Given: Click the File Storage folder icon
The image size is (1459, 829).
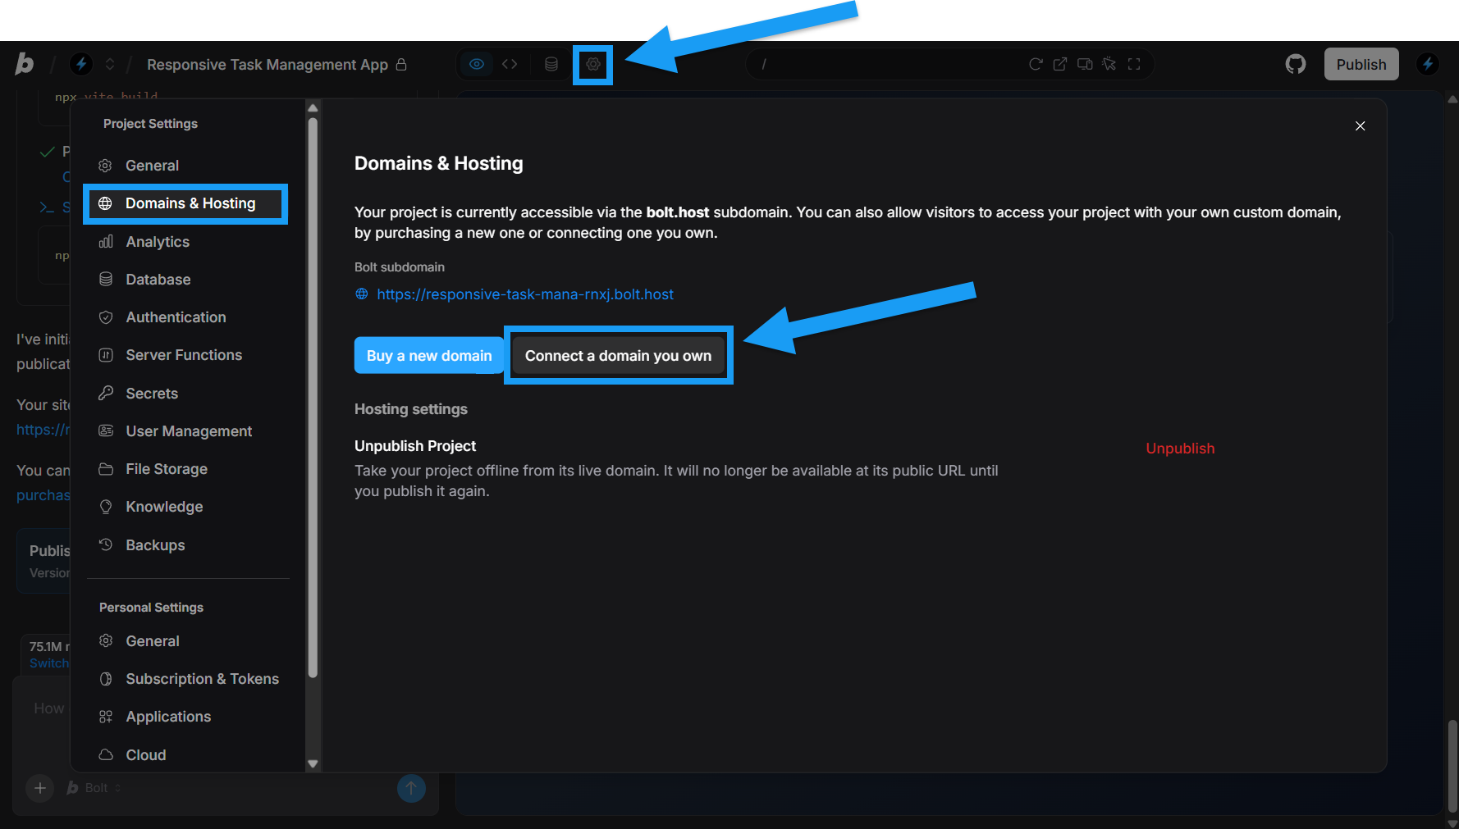Looking at the screenshot, I should pyautogui.click(x=106, y=469).
